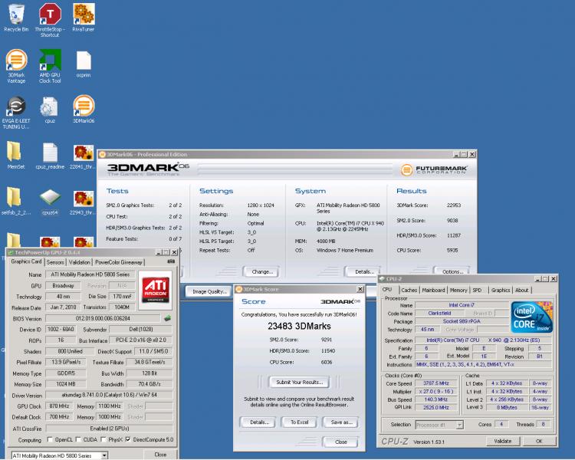Switch to the SPD tab in CPU-Z
The width and height of the screenshot is (575, 460).
(x=477, y=290)
